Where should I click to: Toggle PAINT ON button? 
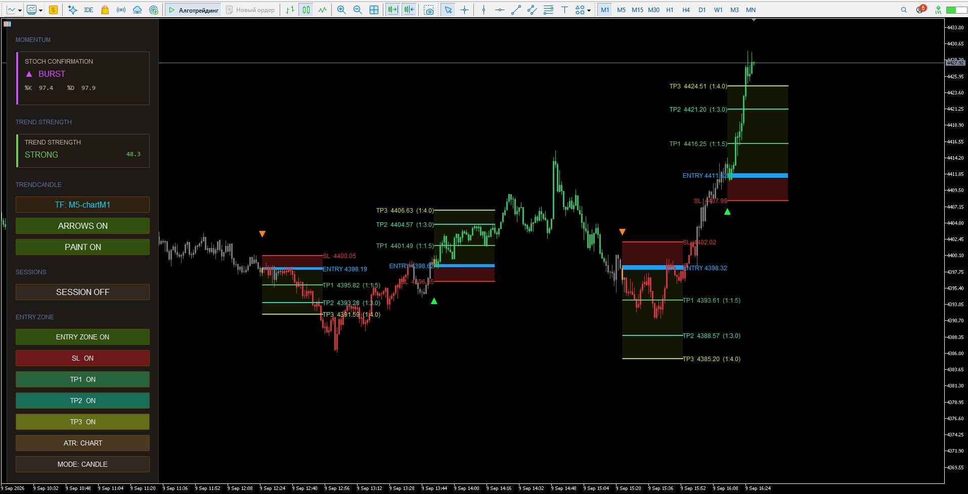tap(82, 247)
